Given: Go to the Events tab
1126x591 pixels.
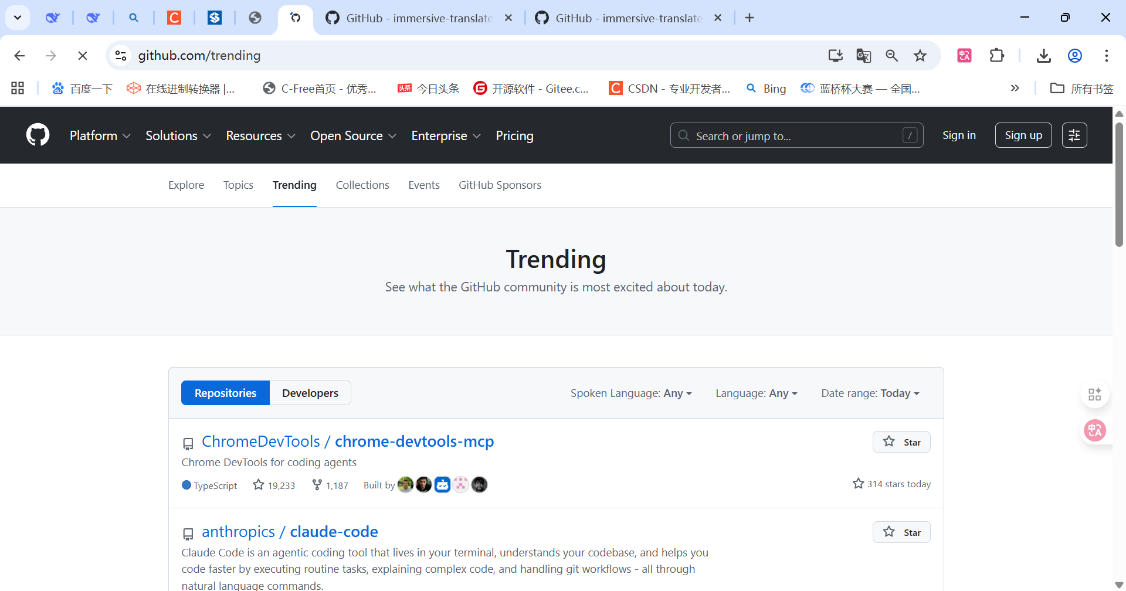Looking at the screenshot, I should coord(424,185).
